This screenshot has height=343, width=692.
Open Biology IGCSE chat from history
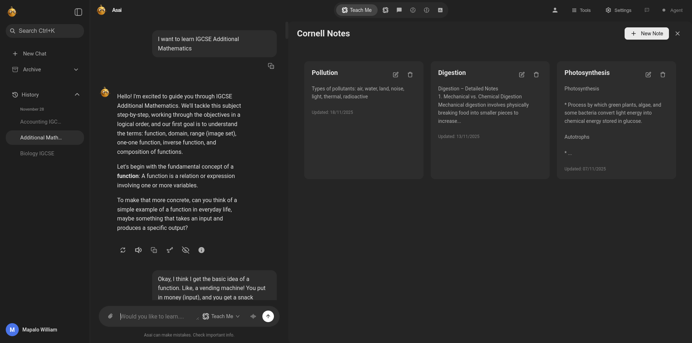click(x=37, y=153)
